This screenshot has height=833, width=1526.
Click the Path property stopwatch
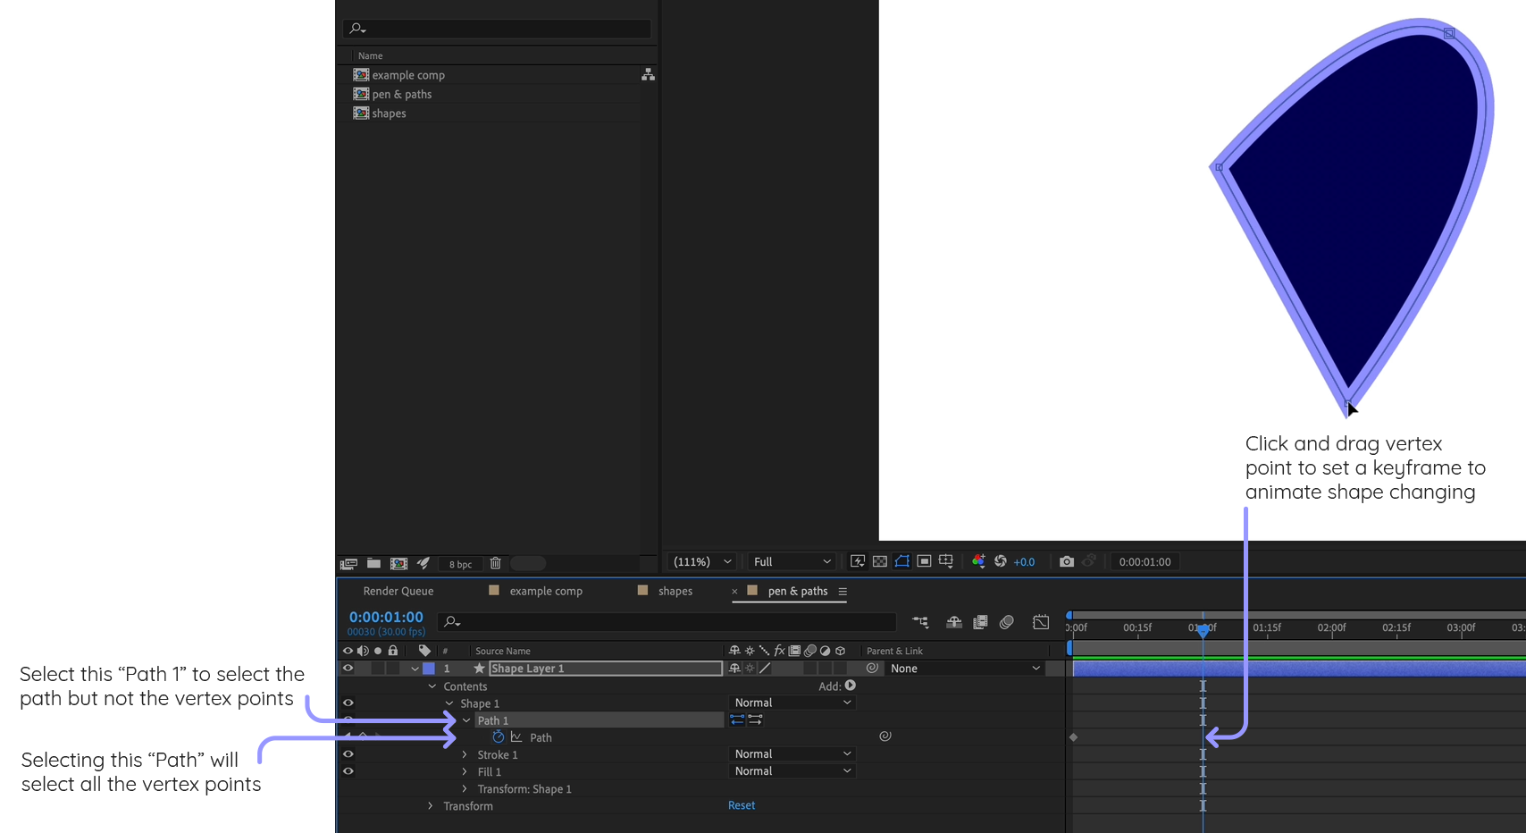pyautogui.click(x=498, y=736)
